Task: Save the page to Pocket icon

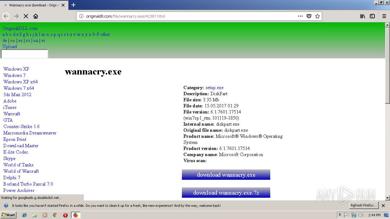Action: (x=309, y=16)
